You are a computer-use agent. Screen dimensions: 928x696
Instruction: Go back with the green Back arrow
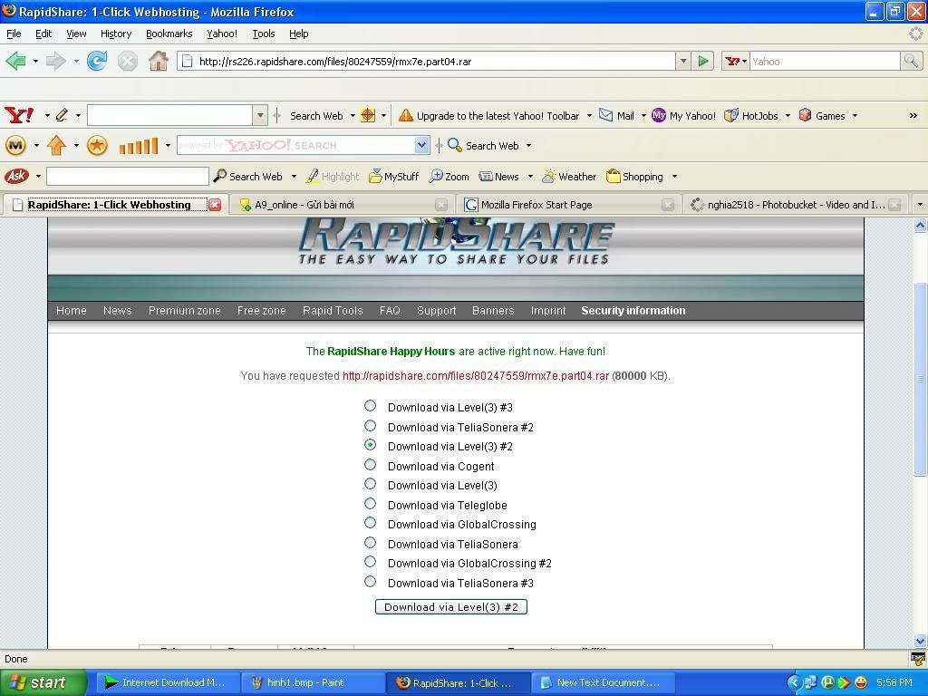16,61
